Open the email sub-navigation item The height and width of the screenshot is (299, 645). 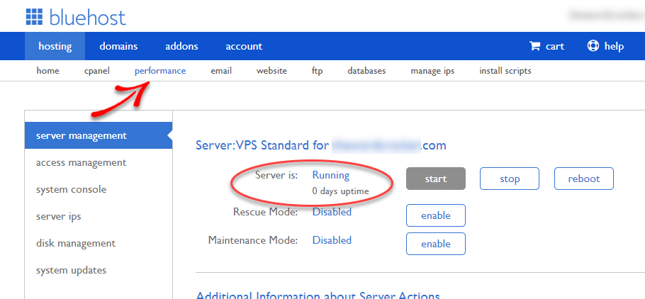click(221, 71)
